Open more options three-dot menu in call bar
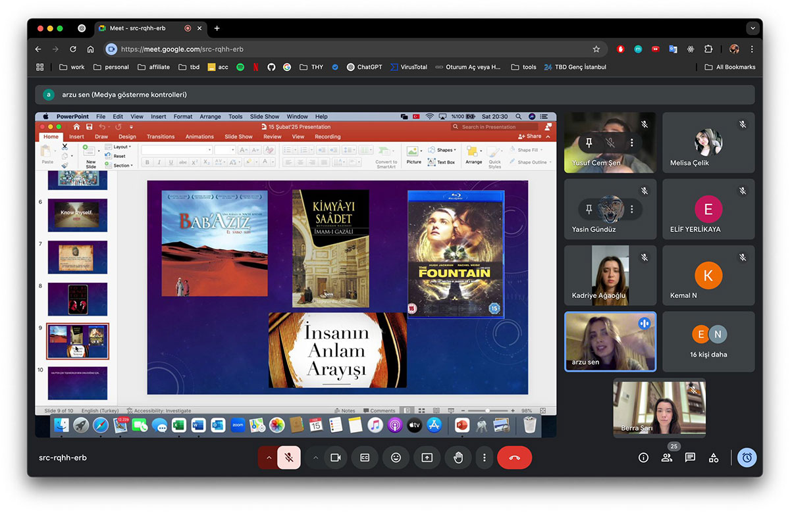Image resolution: width=790 pixels, height=513 pixels. [x=485, y=458]
